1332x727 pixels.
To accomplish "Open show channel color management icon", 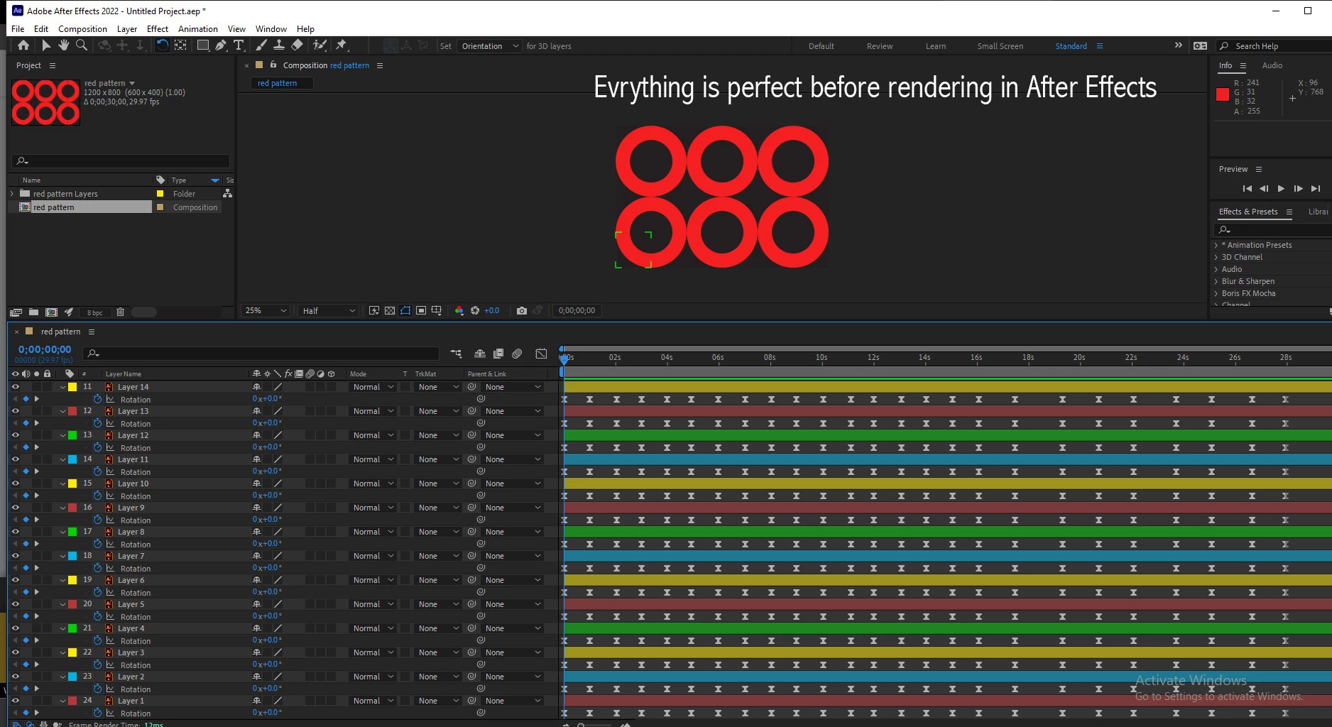I will point(459,311).
